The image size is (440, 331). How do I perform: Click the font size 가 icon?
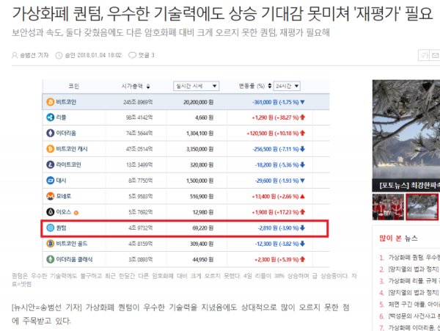pos(424,55)
